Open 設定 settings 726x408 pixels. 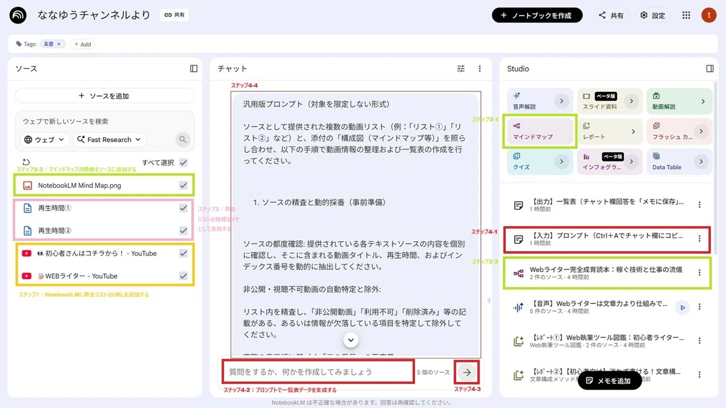point(652,15)
